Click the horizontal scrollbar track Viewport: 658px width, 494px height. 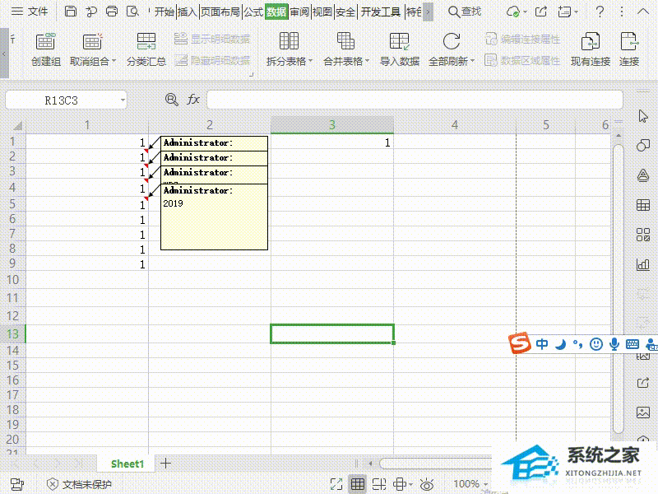pos(435,464)
